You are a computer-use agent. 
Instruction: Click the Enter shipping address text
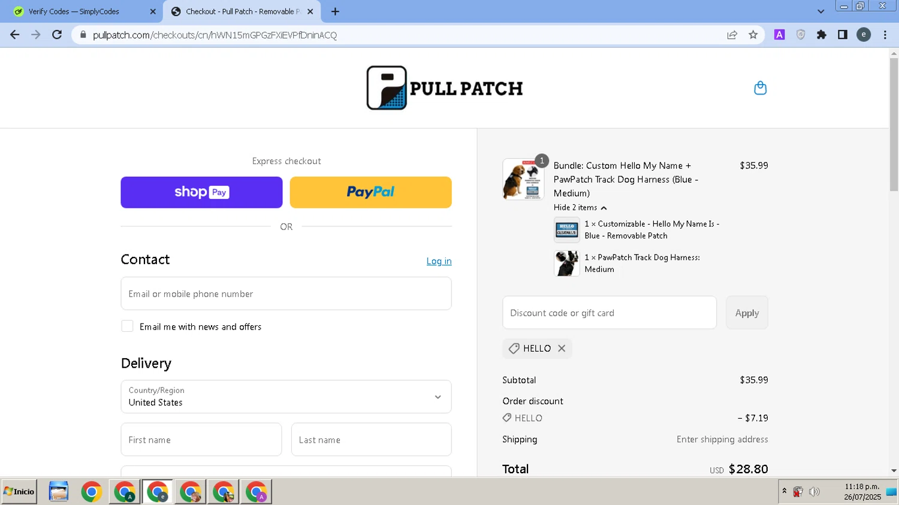pos(722,440)
